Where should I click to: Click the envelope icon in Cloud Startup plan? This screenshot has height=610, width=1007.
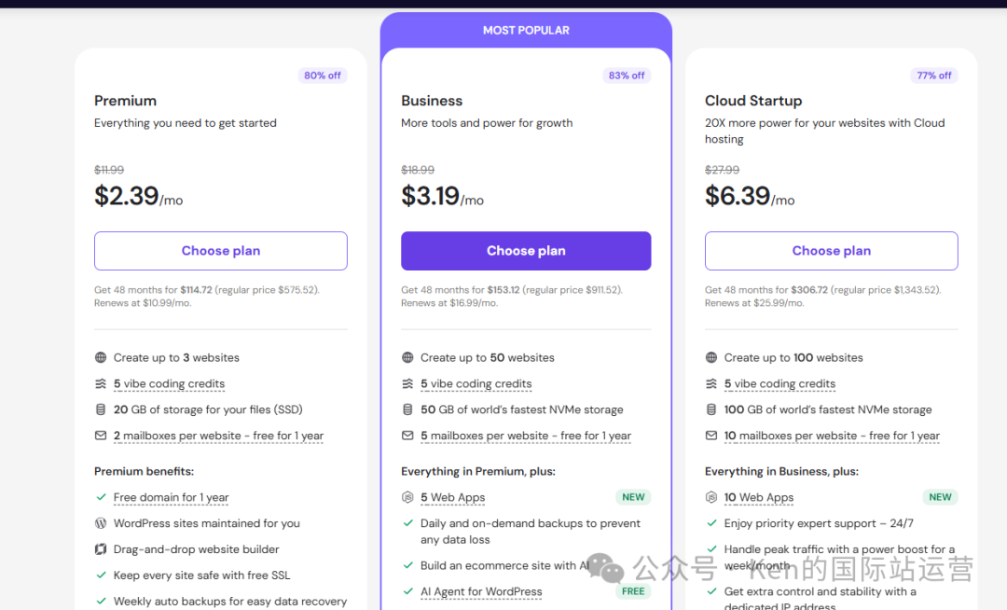pos(710,436)
